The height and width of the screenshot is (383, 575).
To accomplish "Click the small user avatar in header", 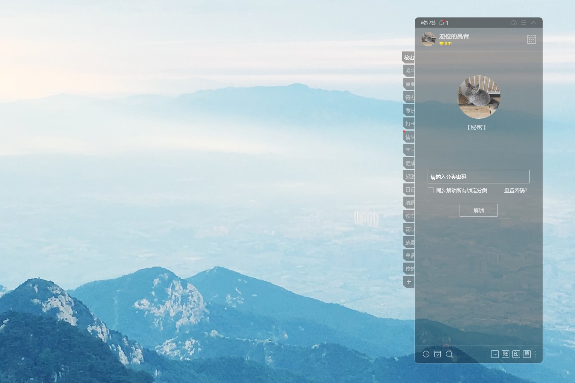I will coord(428,39).
